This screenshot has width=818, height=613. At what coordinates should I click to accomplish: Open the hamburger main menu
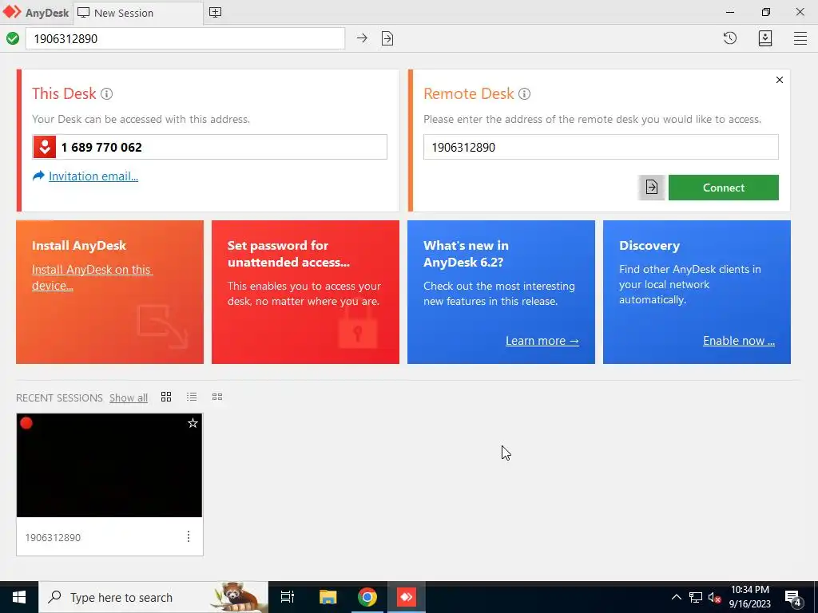click(800, 38)
